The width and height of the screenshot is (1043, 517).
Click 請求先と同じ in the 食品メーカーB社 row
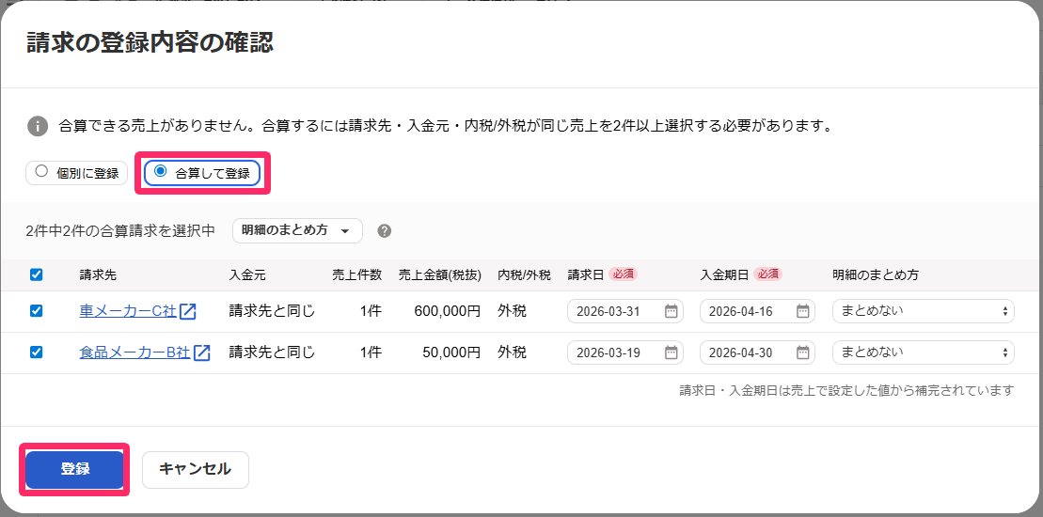click(x=272, y=352)
